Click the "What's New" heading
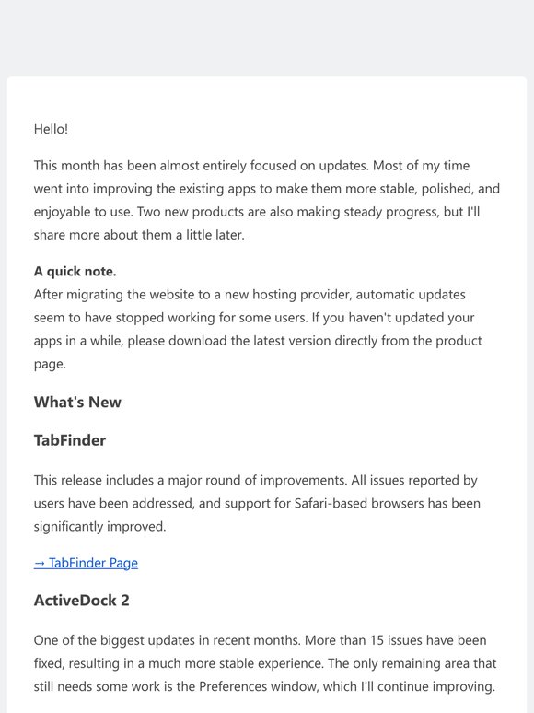Viewport: 534px width, 713px height. [77, 402]
